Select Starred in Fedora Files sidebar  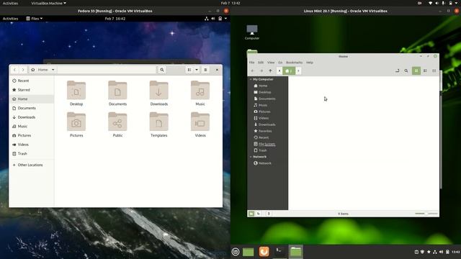point(32,90)
